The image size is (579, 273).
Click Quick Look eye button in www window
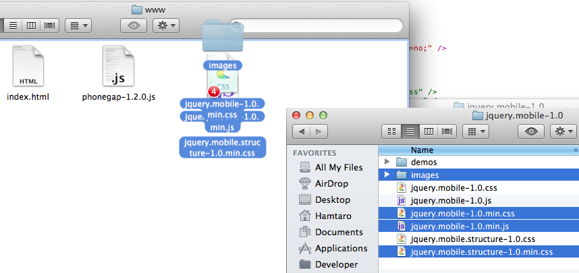[134, 26]
